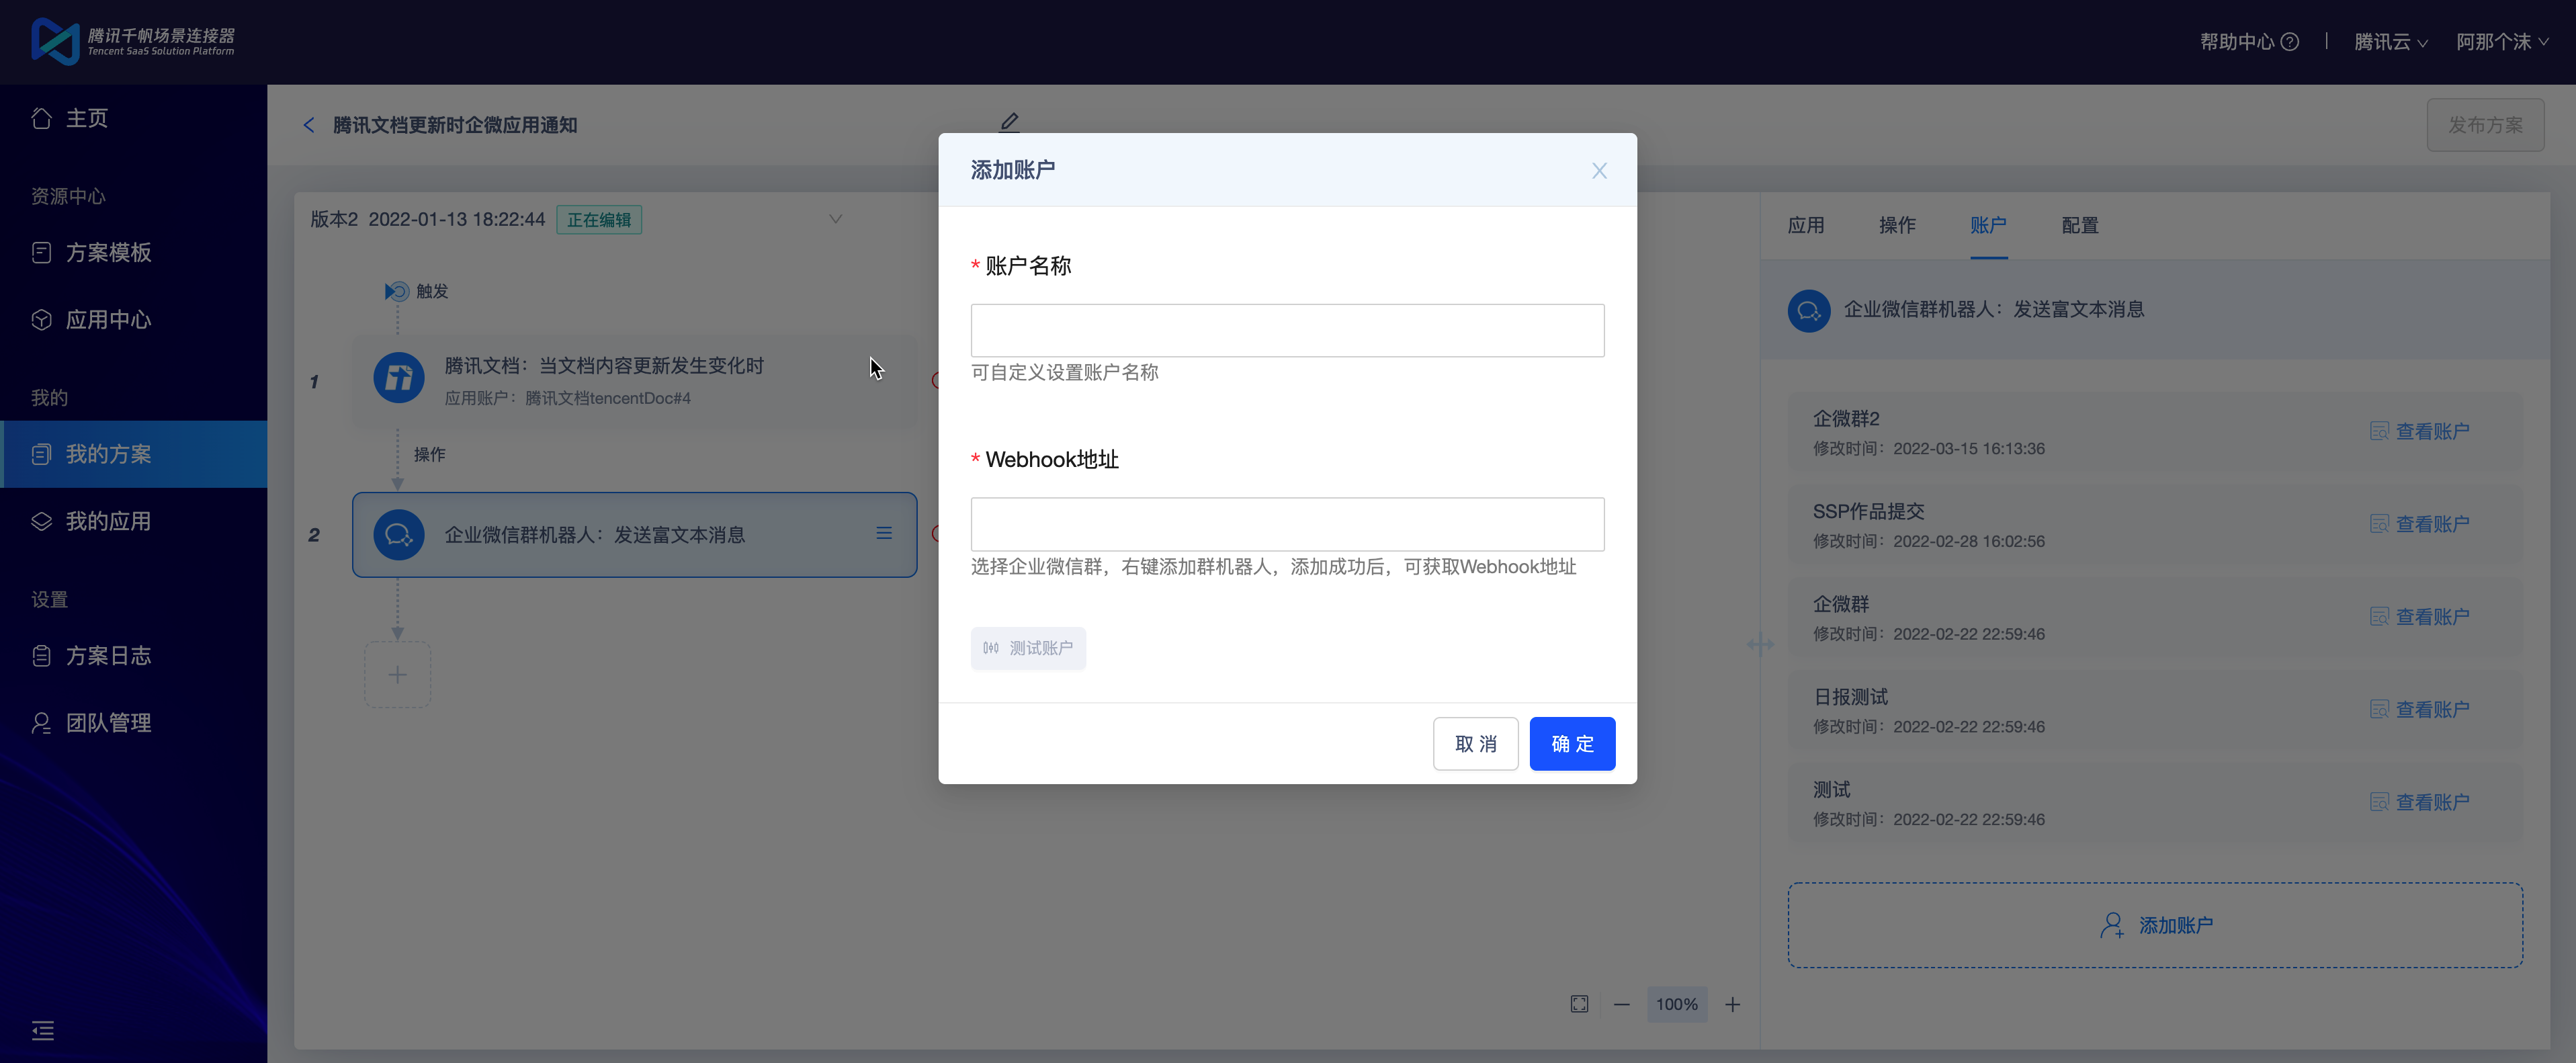This screenshot has width=2576, height=1063.
Task: Collapse the sidebar with the bottom menu icon
Action: pyautogui.click(x=43, y=1030)
